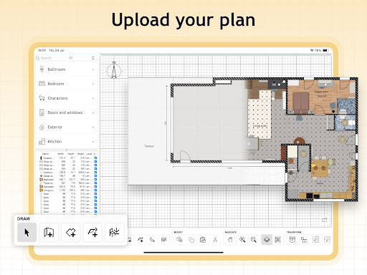Select the Living room label on the plan
This screenshot has height=275, width=367.
[x=260, y=126]
